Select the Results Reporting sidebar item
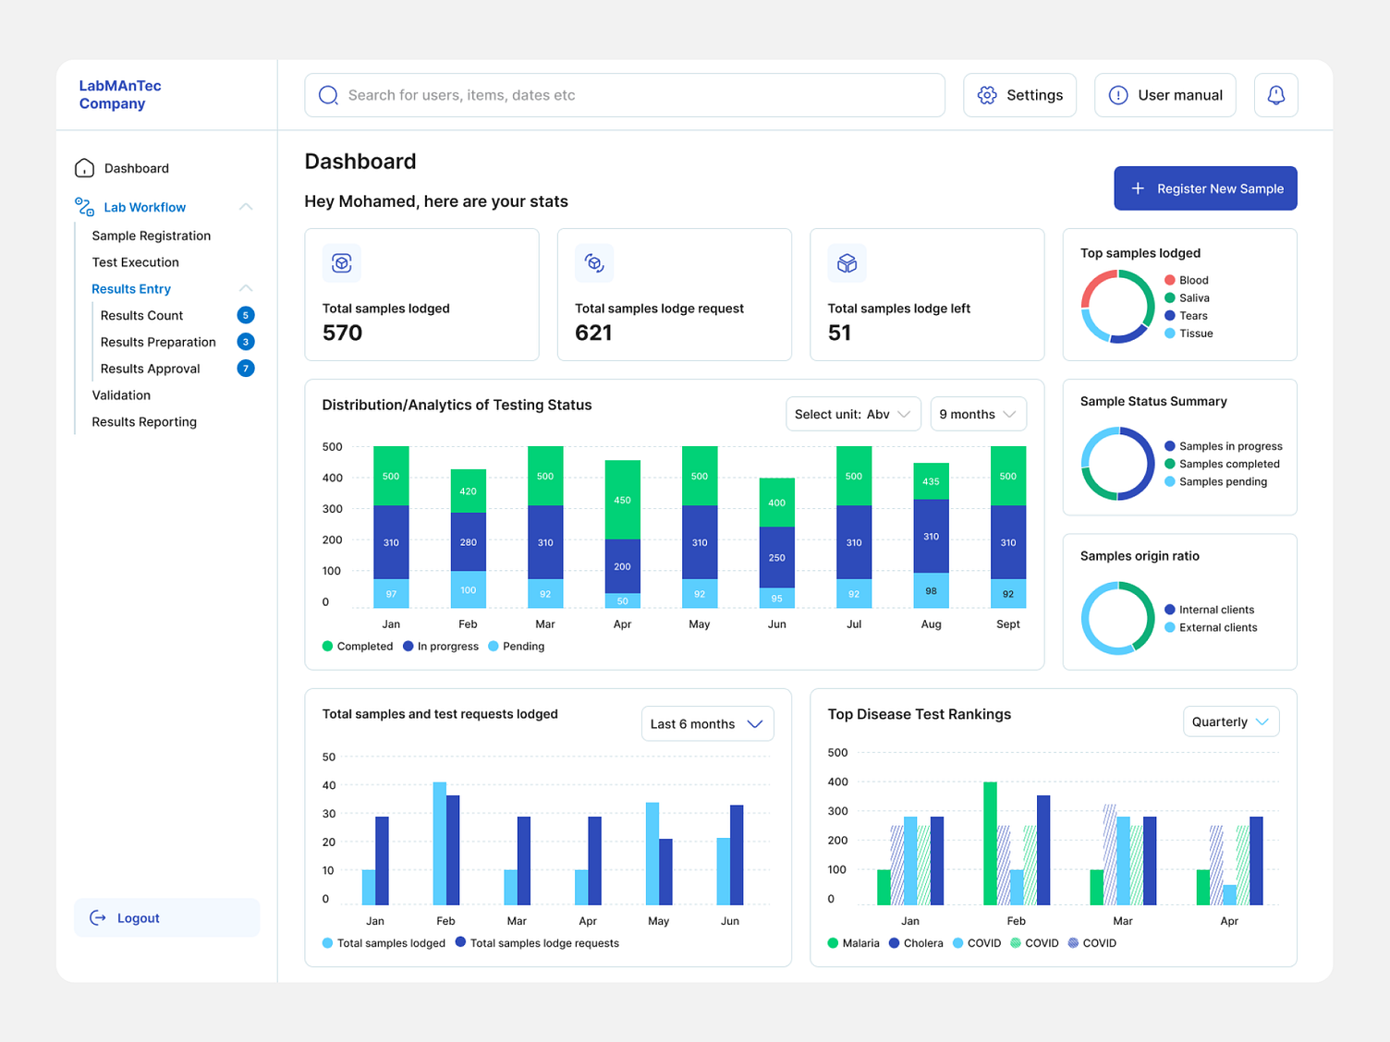The image size is (1390, 1042). point(144,421)
